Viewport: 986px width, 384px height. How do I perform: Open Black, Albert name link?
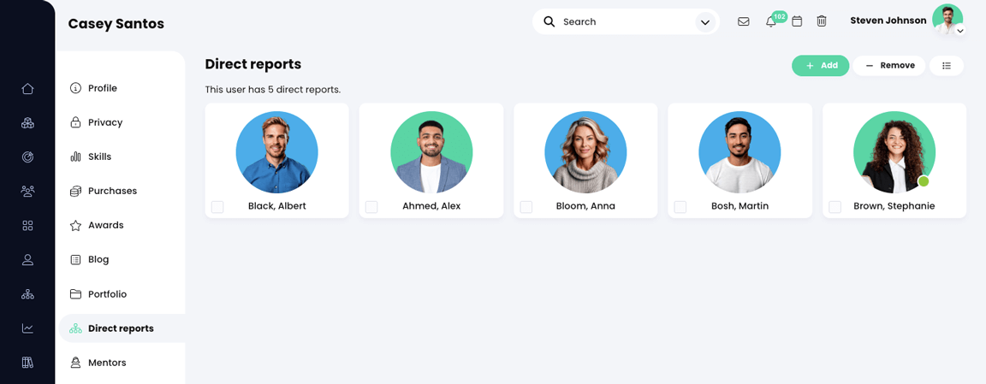pyautogui.click(x=277, y=206)
